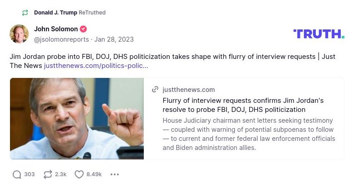354x188 pixels.
Task: Open the @jsolomonreports handle
Action: 62,39
